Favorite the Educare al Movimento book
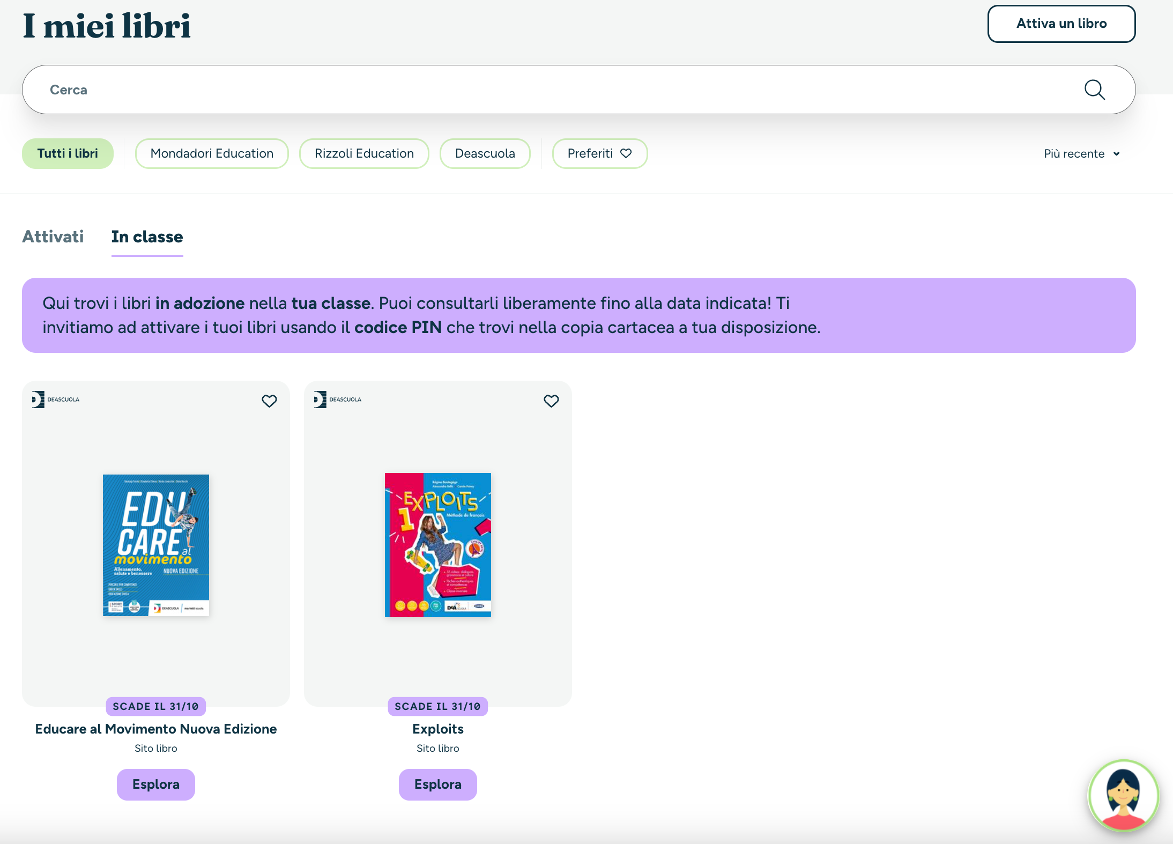The width and height of the screenshot is (1173, 844). pos(269,401)
